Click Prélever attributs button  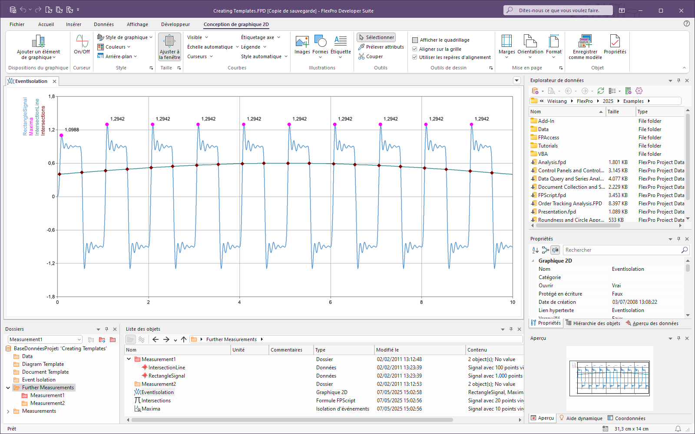(381, 47)
